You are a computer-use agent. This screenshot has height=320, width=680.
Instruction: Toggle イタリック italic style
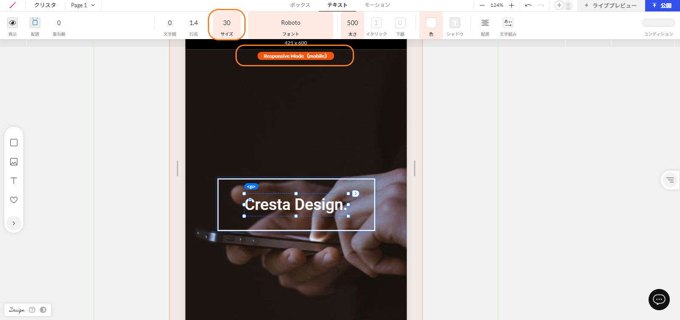[376, 23]
